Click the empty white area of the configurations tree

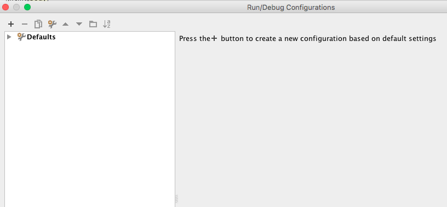(x=90, y=123)
